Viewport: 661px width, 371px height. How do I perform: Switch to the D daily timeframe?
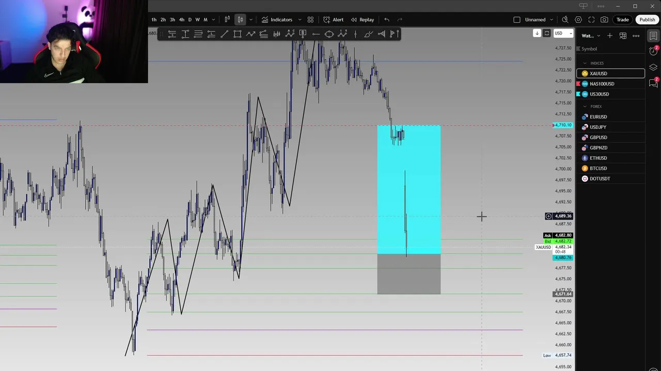190,20
